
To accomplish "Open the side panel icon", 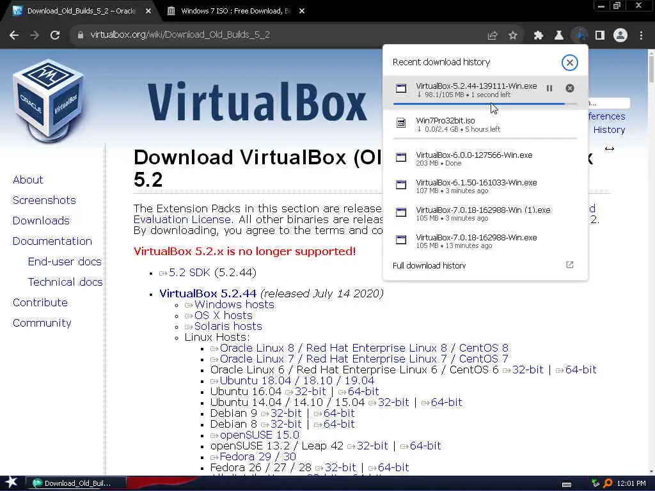I will [600, 36].
